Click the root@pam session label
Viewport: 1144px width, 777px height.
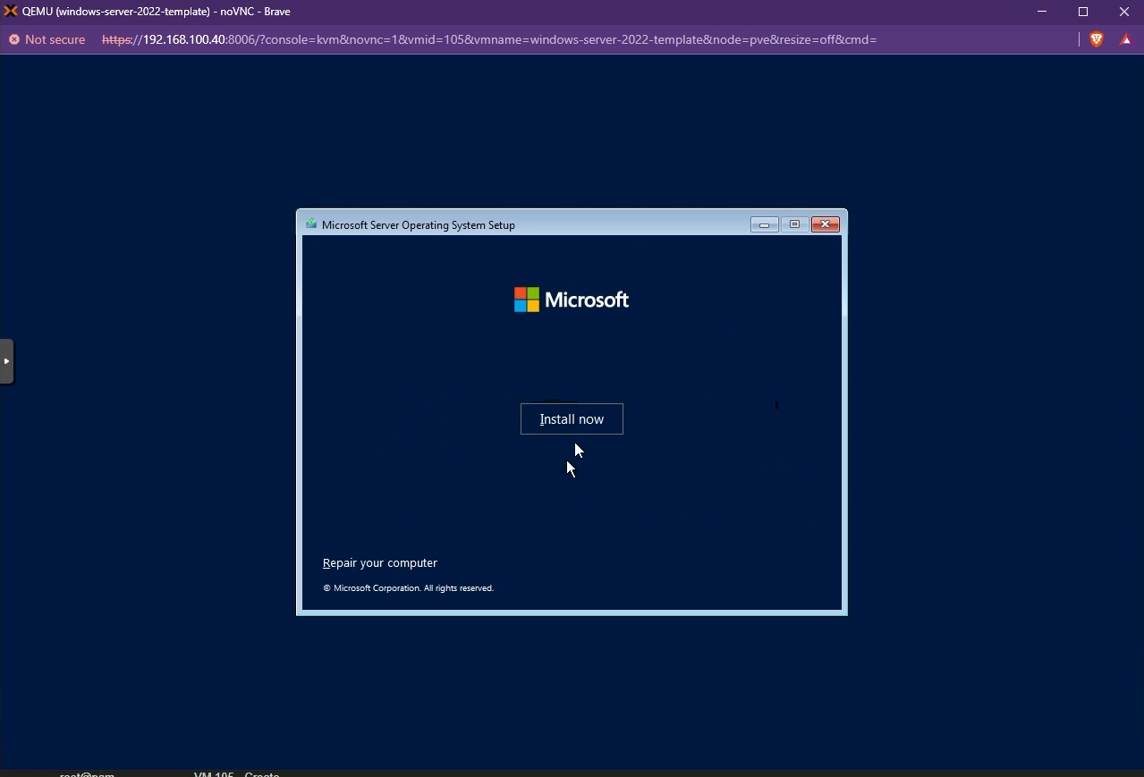pyautogui.click(x=86, y=774)
